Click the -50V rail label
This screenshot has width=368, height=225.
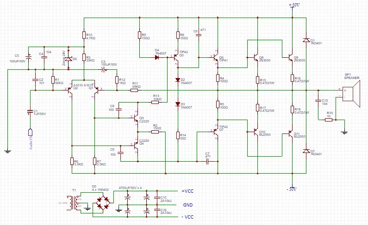(x=292, y=189)
